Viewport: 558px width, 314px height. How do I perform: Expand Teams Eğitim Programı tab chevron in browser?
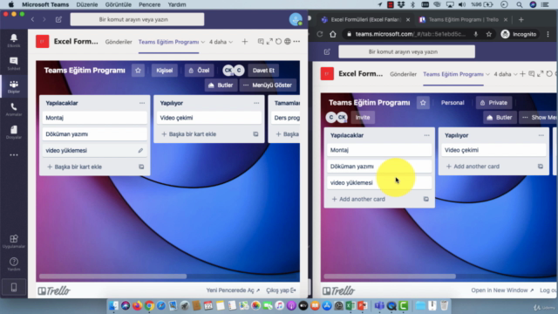[487, 74]
